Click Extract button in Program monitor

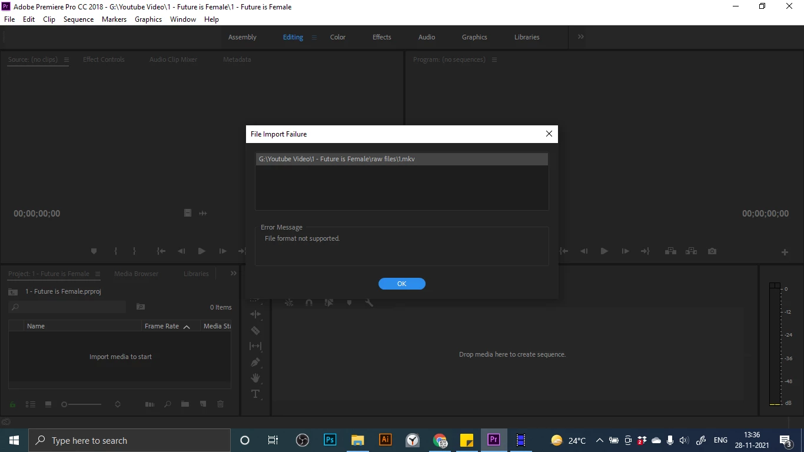[x=691, y=251]
